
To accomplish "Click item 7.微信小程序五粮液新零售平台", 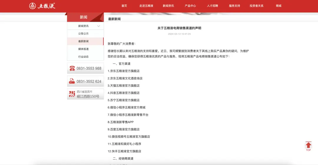I will coord(128,115).
